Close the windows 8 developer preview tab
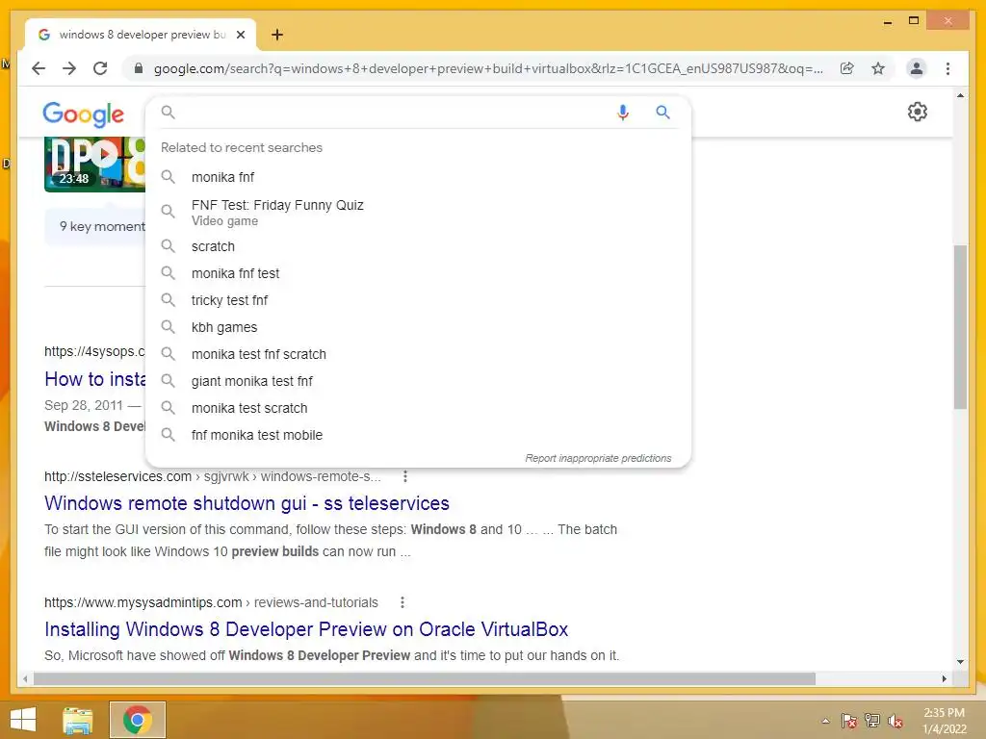The height and width of the screenshot is (739, 986). [x=240, y=35]
